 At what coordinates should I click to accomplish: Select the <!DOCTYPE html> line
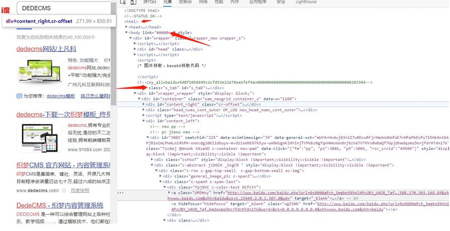142,11
